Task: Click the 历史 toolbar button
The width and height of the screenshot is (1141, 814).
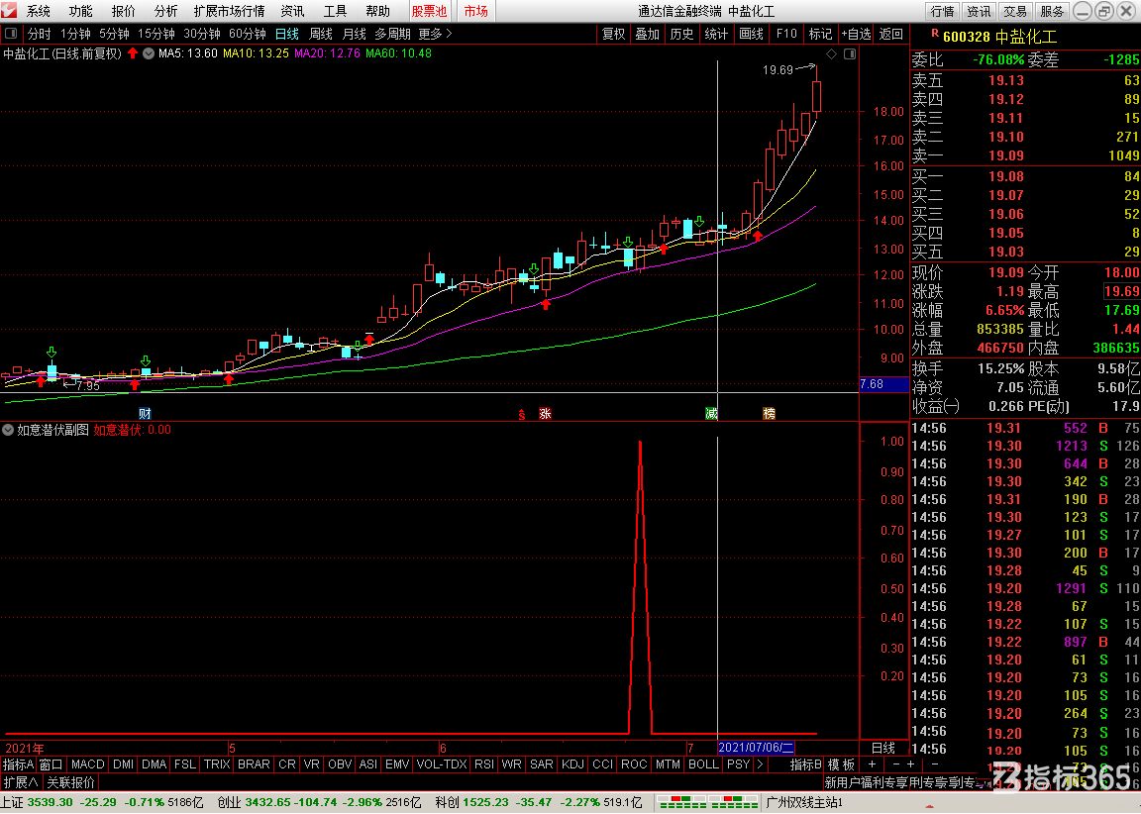Action: (x=681, y=35)
